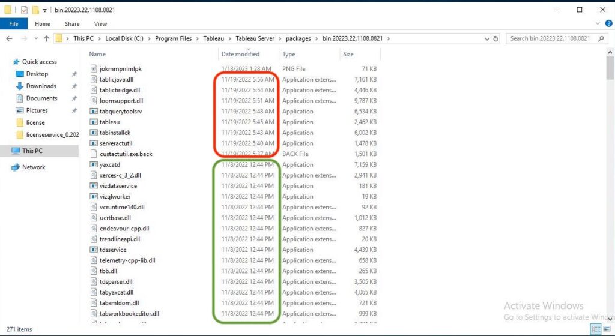Select Documents in the navigation pane

tap(41, 98)
